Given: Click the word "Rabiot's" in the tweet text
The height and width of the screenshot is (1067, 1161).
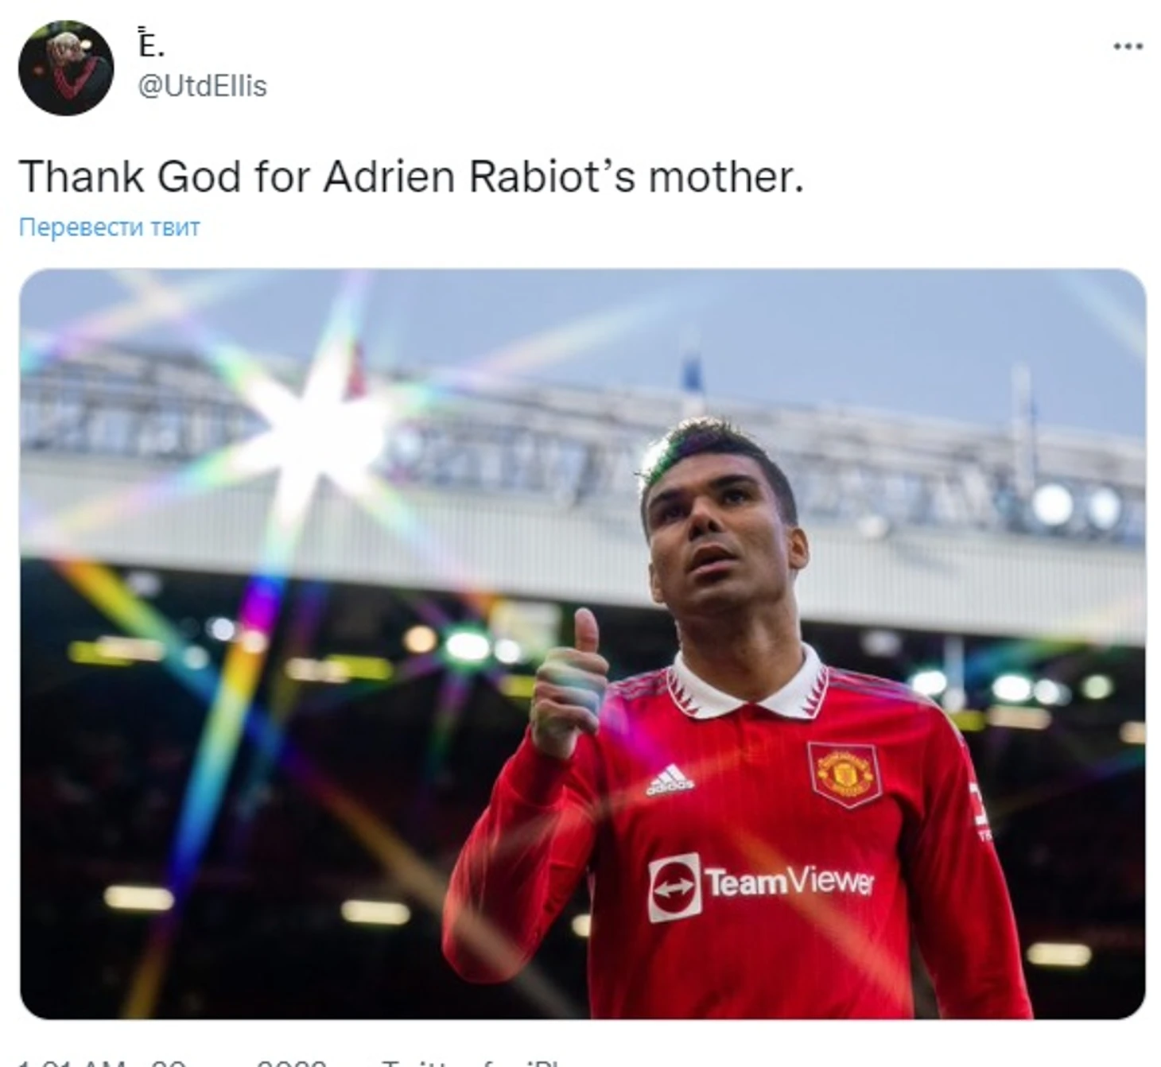Looking at the screenshot, I should (x=552, y=176).
